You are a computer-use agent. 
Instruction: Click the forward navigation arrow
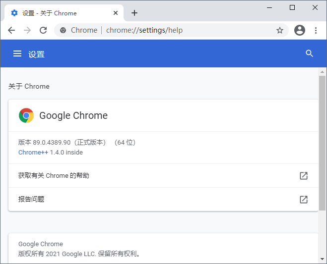[x=27, y=30]
